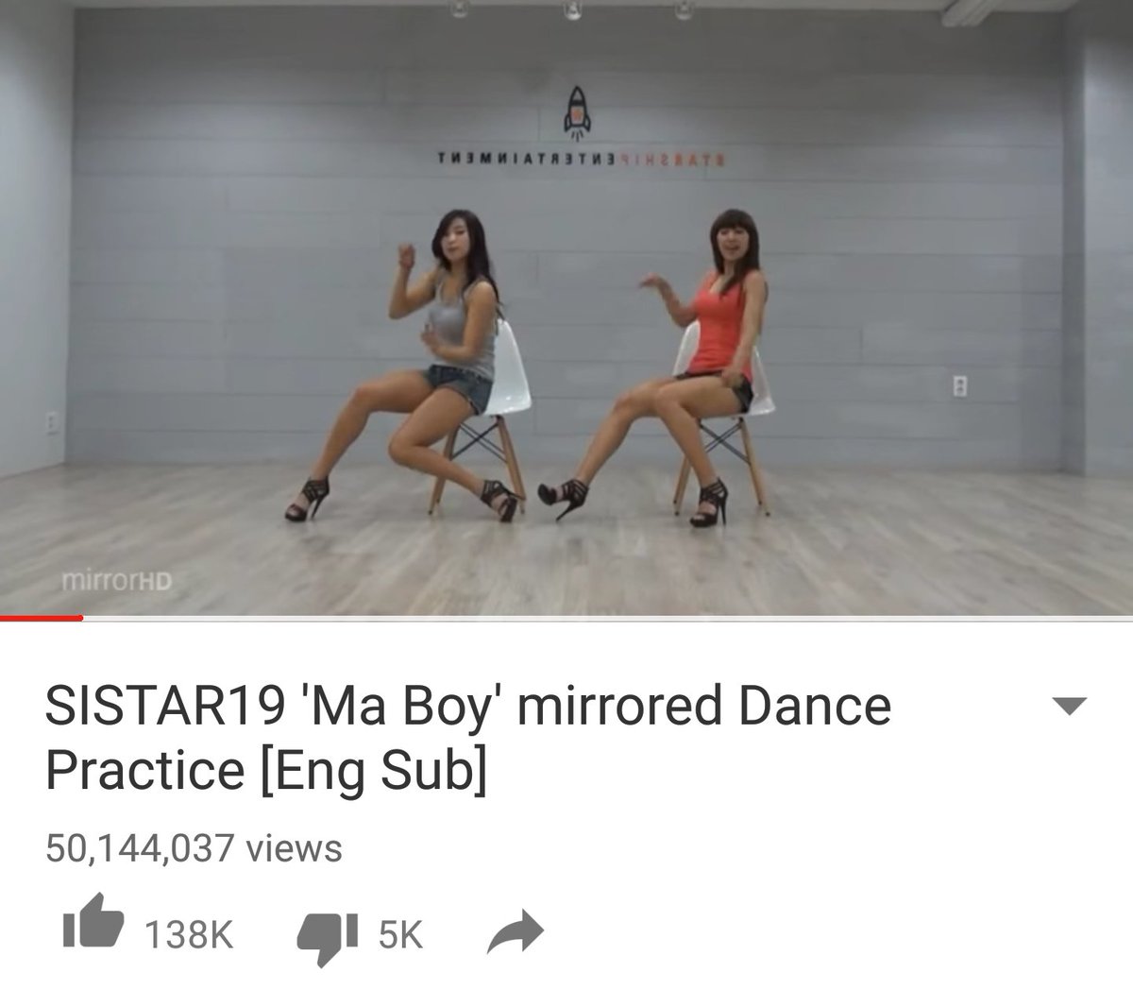This screenshot has width=1133, height=1007.
Task: Click the 5K dislike count
Action: [400, 935]
